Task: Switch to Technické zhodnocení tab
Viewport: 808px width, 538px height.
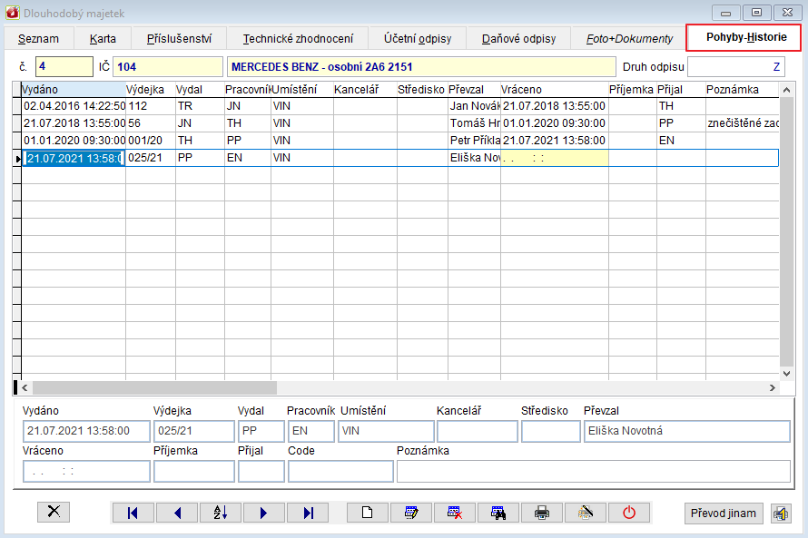Action: coord(298,39)
